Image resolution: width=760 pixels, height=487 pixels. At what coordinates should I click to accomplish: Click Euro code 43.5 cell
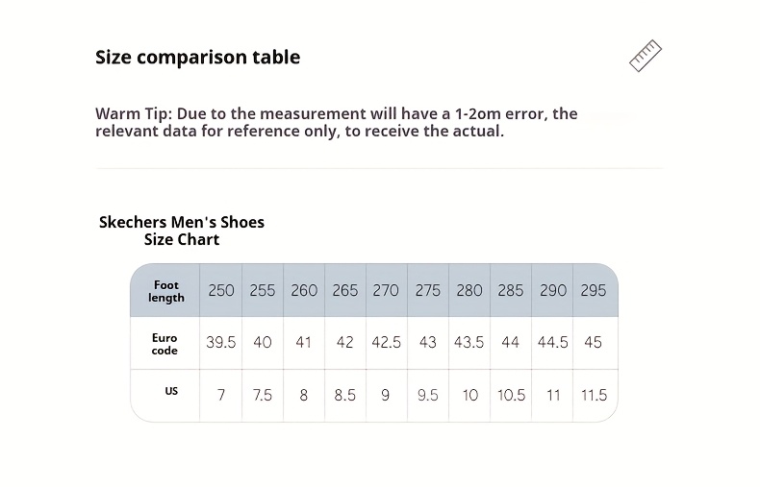(469, 343)
